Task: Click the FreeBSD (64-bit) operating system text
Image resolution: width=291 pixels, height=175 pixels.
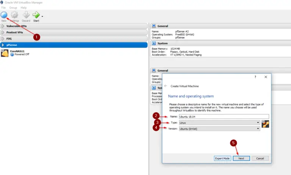Action: pos(185,34)
